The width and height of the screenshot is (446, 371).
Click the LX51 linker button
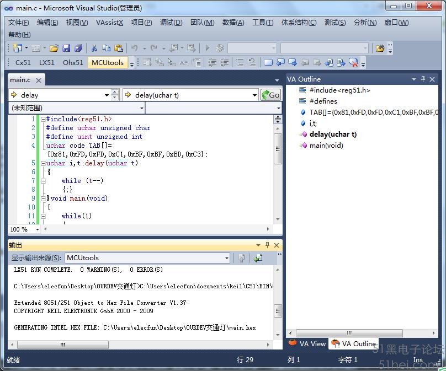click(47, 62)
